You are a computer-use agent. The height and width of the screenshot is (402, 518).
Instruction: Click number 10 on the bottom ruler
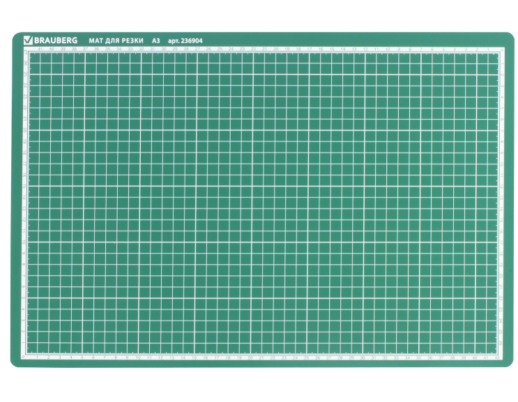[x=138, y=357]
